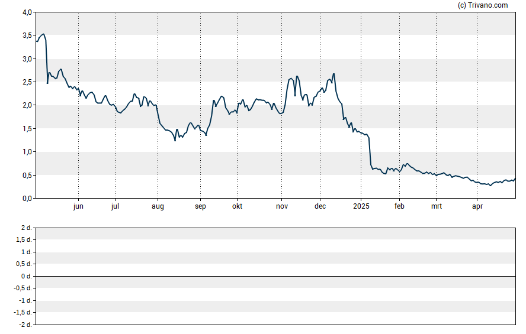Click the '-0,5 d.' lower axis label
Viewport: 526px width, 334px height.
coord(23,288)
